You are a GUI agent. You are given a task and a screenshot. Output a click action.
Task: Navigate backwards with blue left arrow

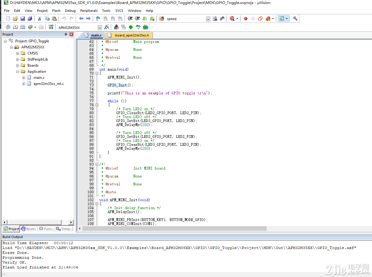coord(81,19)
